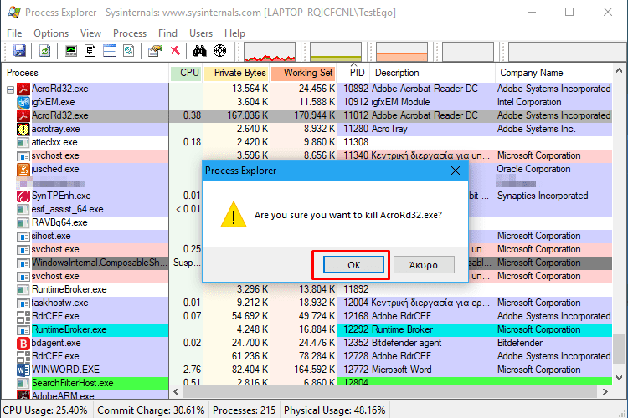Click the Save toolbar icon
628x418 pixels.
(x=19, y=51)
